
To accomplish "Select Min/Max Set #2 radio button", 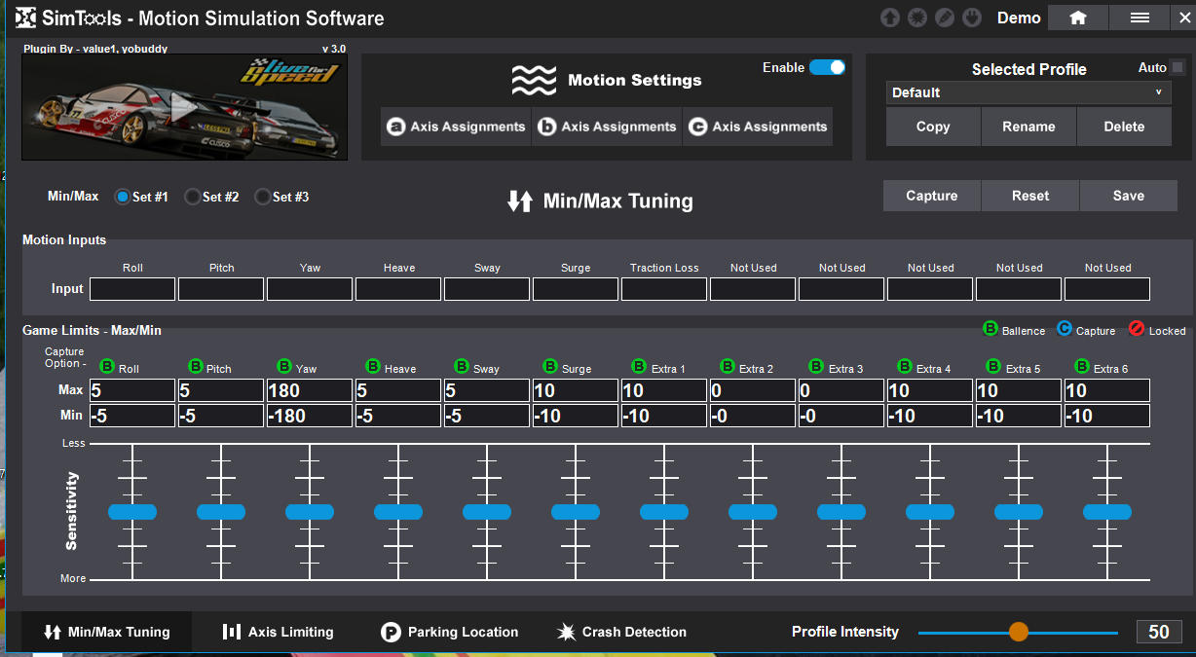I will pos(193,197).
